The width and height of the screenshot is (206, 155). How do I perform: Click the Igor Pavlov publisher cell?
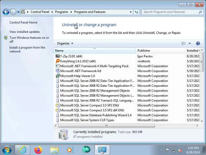click(145, 56)
